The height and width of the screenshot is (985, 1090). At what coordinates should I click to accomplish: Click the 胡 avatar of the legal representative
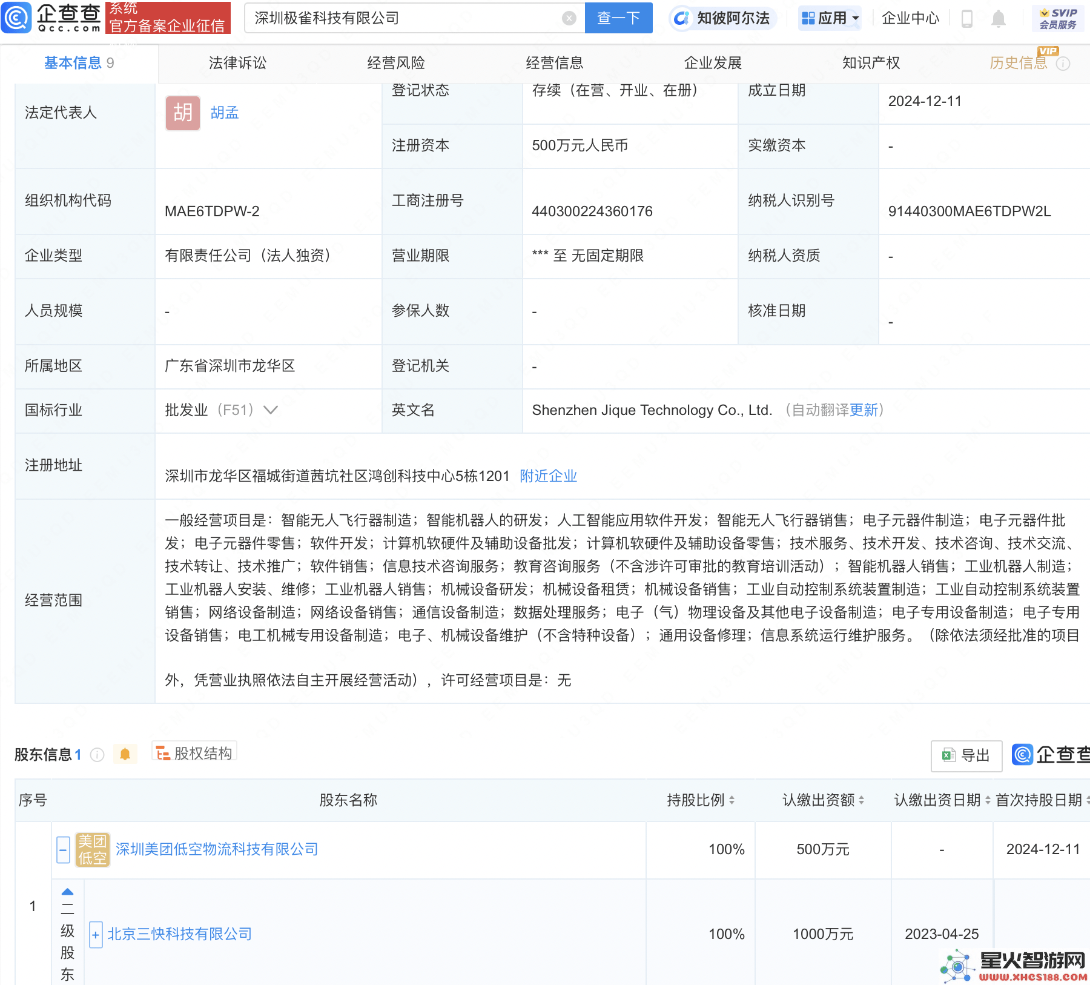[x=183, y=113]
